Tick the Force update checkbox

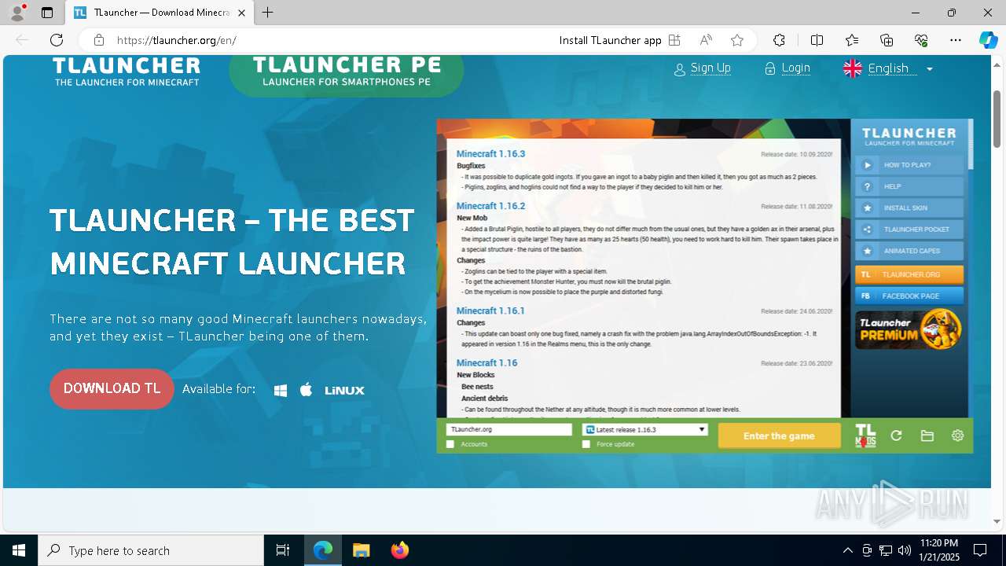[x=586, y=444]
